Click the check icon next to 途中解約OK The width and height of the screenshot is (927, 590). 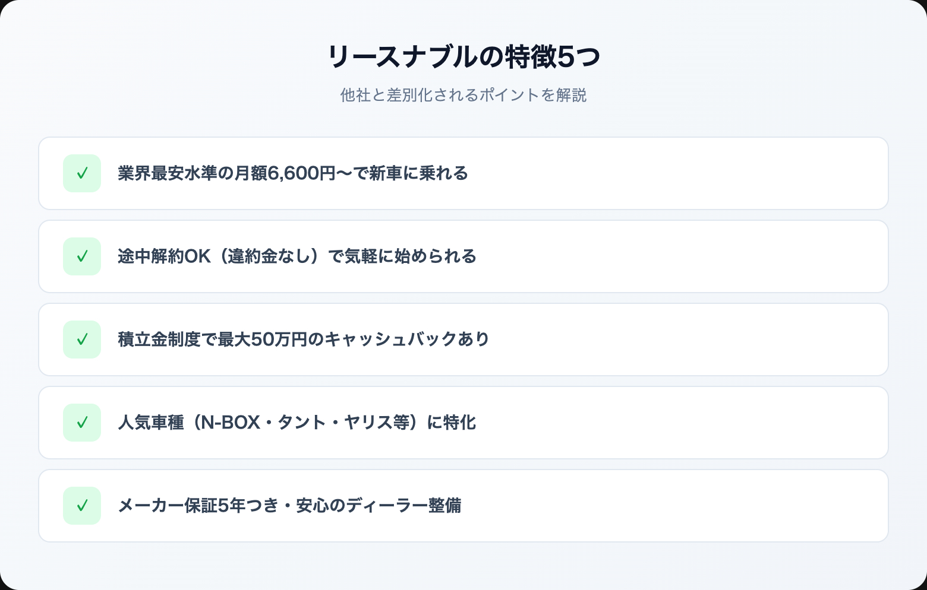click(x=82, y=256)
